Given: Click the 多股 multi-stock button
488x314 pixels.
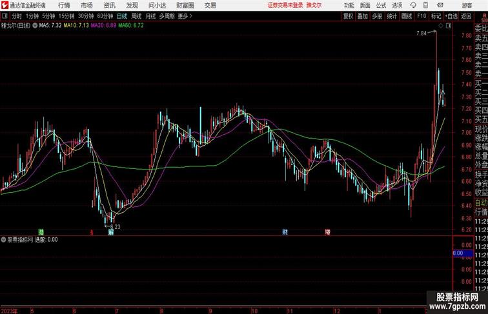Looking at the screenshot, I should point(377,16).
